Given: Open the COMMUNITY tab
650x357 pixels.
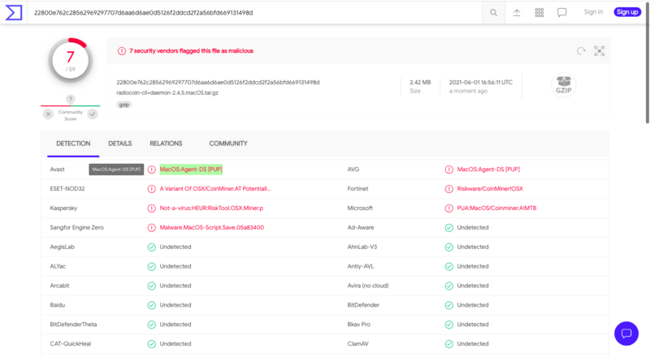Looking at the screenshot, I should pos(228,144).
